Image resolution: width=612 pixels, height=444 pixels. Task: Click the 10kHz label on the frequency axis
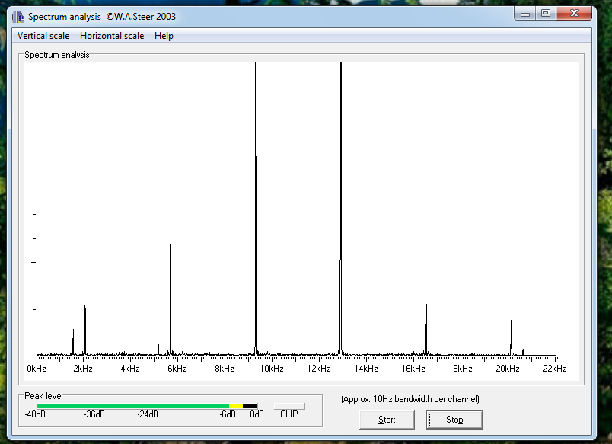[x=272, y=369]
